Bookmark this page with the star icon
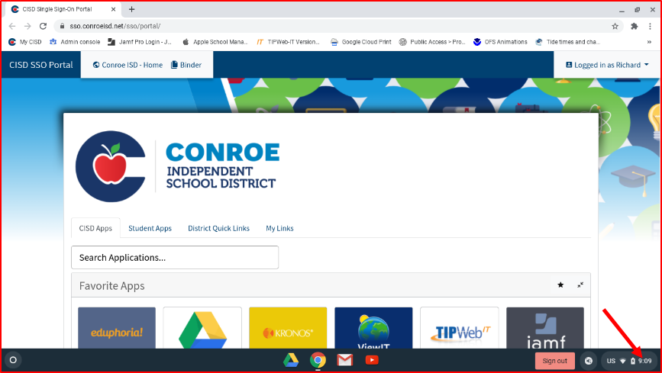The width and height of the screenshot is (662, 373). pos(615,26)
